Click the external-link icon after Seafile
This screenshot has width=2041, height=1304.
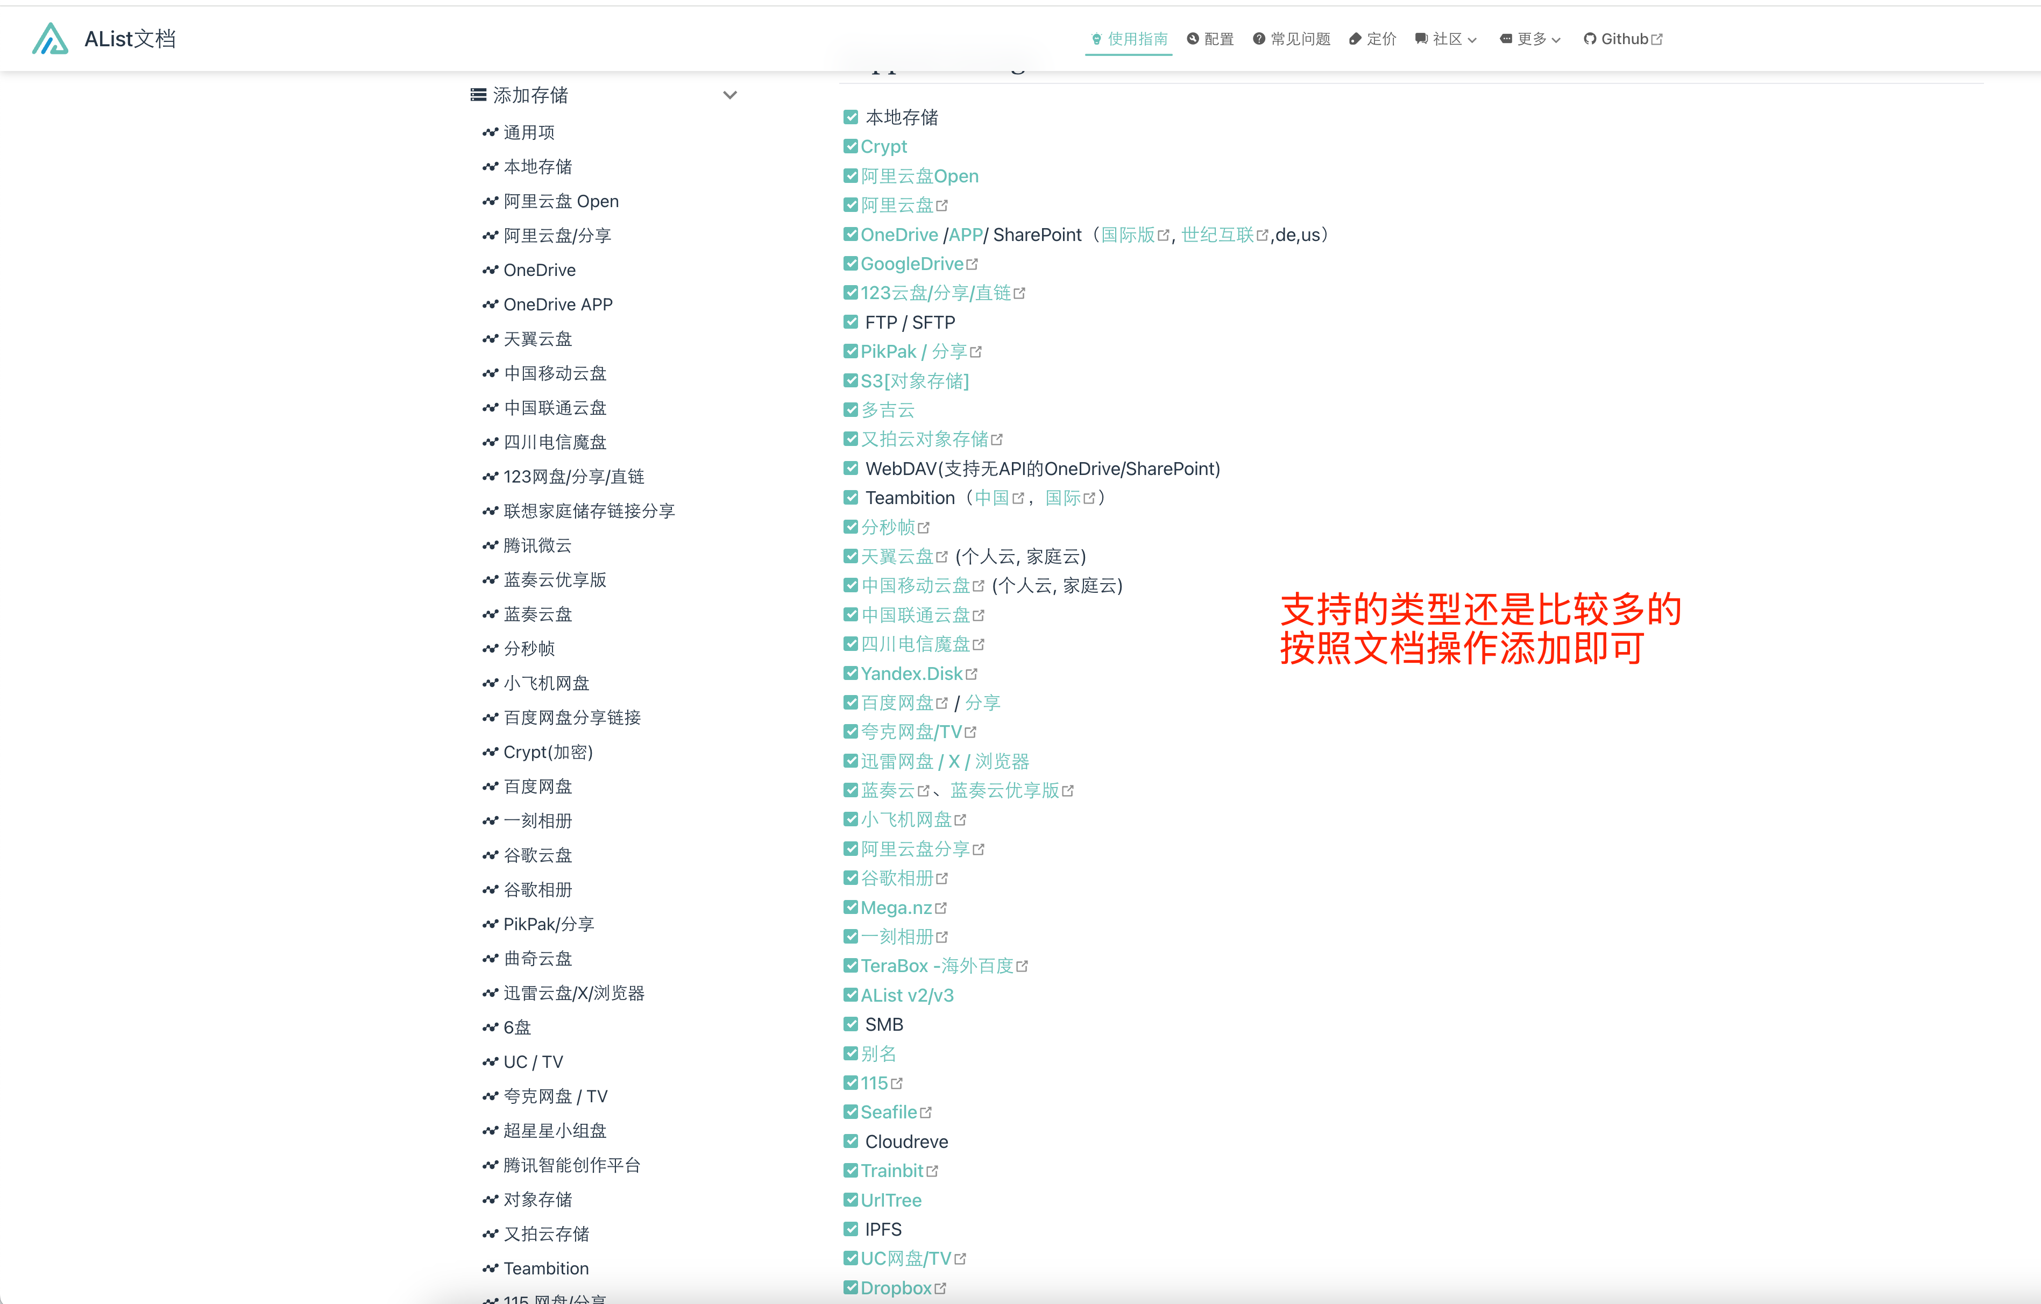pyautogui.click(x=926, y=1112)
